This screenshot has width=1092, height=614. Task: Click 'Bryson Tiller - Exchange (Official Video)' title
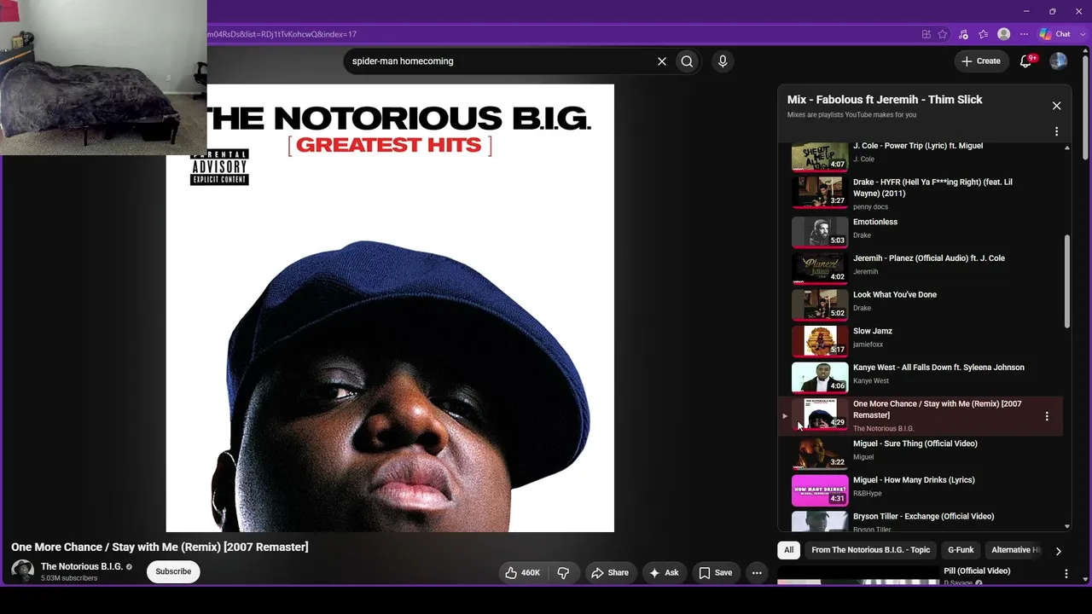pos(924,517)
